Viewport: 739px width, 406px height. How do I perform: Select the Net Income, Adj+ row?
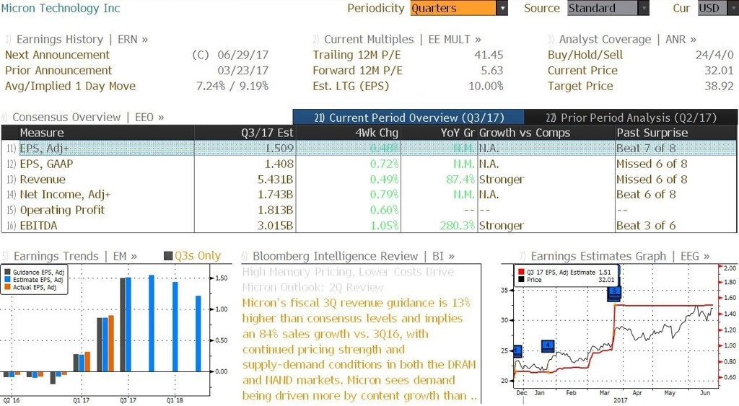pyautogui.click(x=369, y=195)
